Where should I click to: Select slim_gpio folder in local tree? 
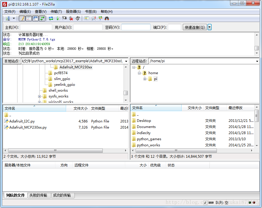62,79
